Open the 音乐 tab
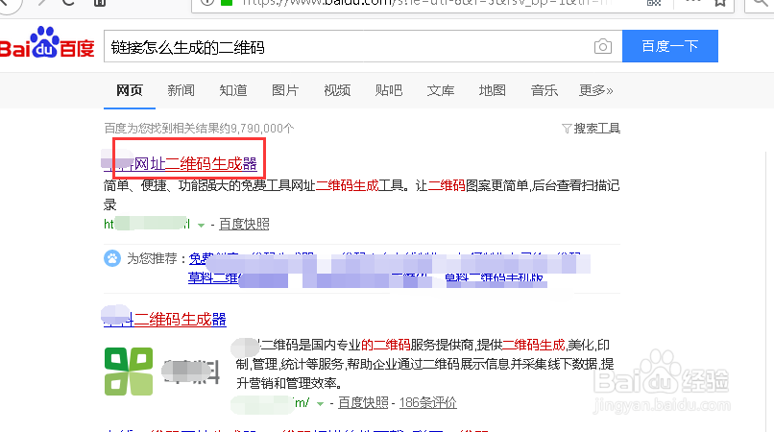Viewport: 774px width, 432px height. 544,90
